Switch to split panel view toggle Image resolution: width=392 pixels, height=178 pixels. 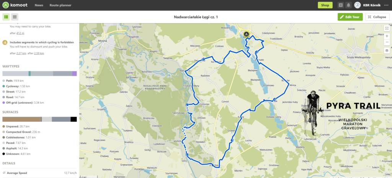[6, 17]
